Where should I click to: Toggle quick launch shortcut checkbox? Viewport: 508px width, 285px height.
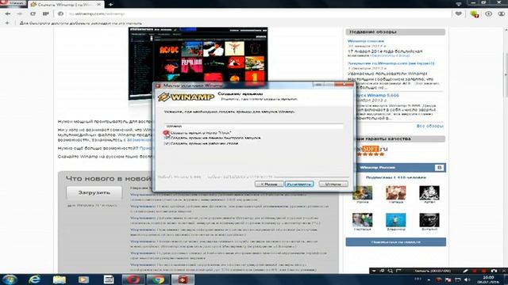[167, 138]
